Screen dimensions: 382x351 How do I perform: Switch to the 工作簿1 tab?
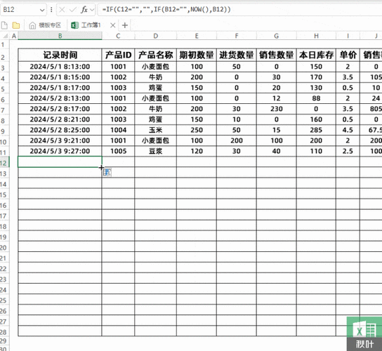click(86, 25)
